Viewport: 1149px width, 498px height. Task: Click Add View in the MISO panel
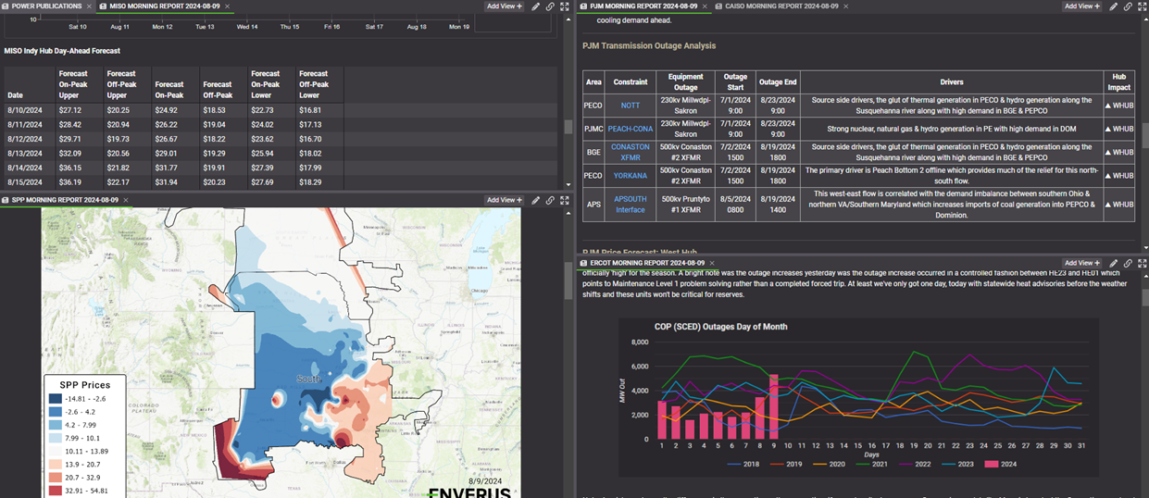[x=505, y=6]
